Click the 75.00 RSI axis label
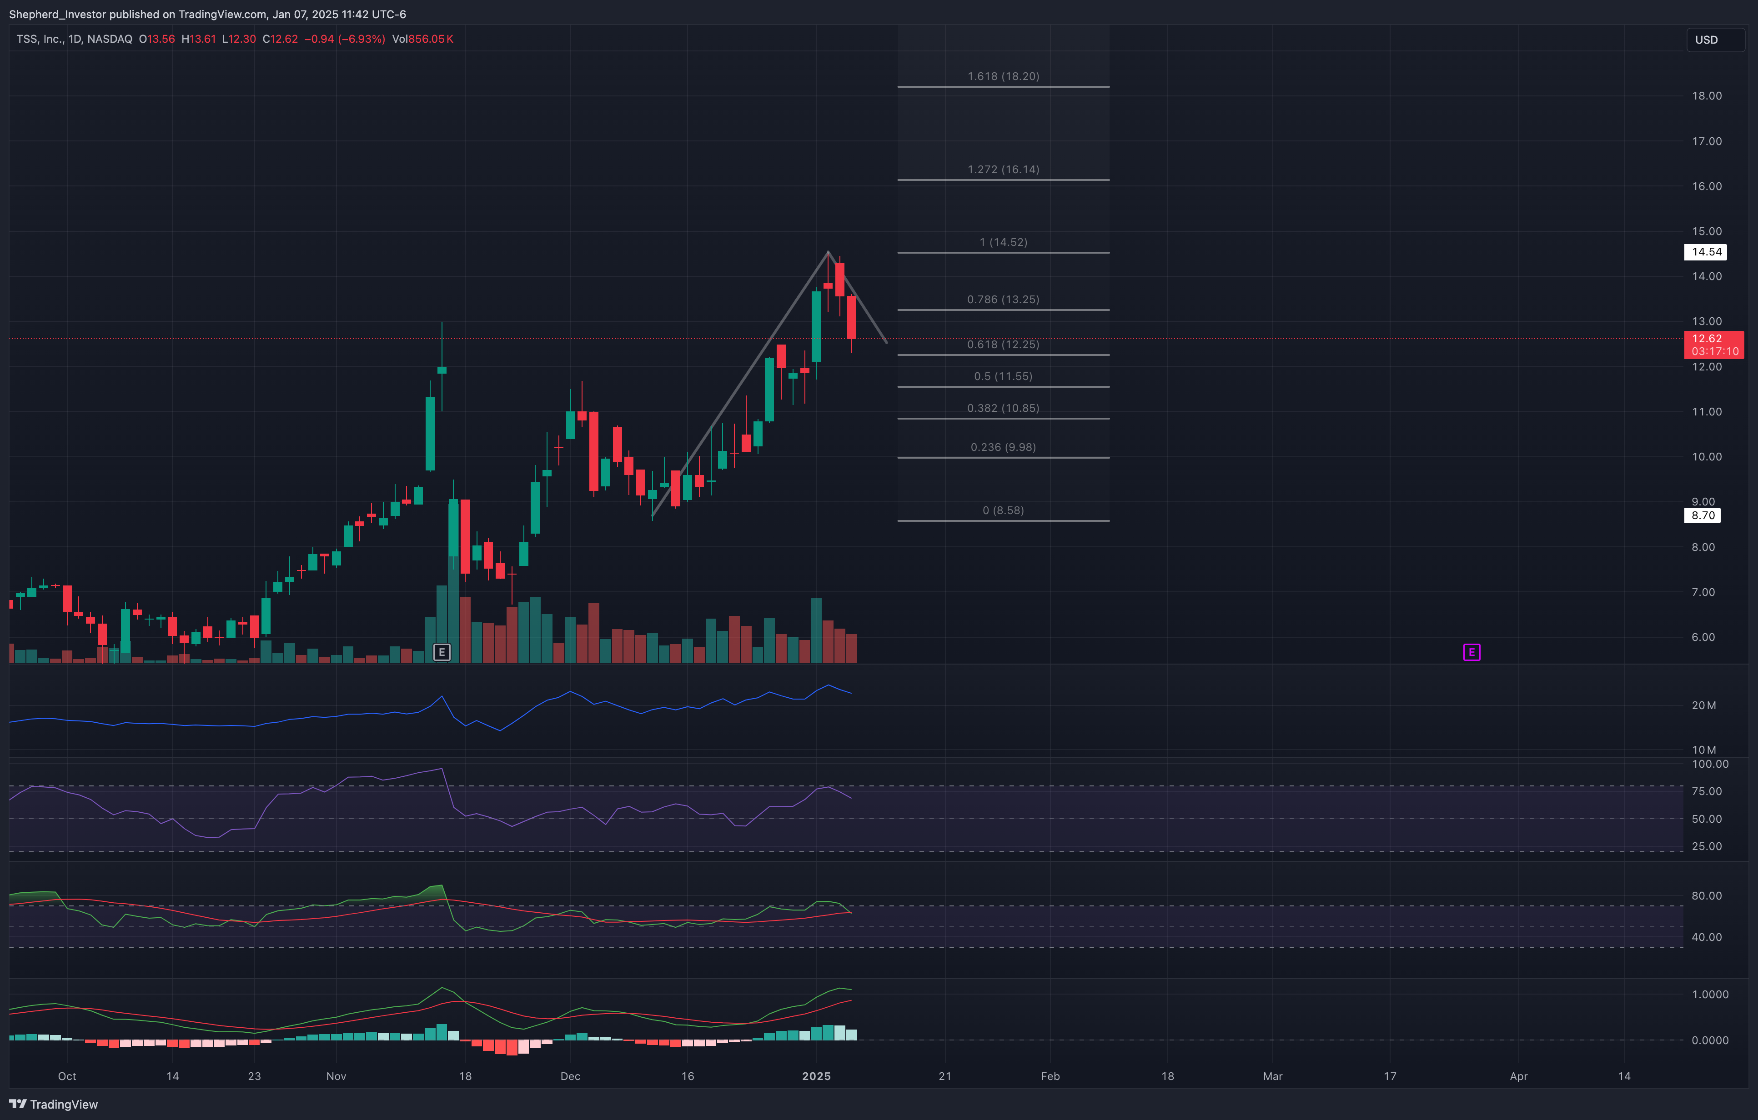Image resolution: width=1758 pixels, height=1120 pixels. (x=1707, y=791)
